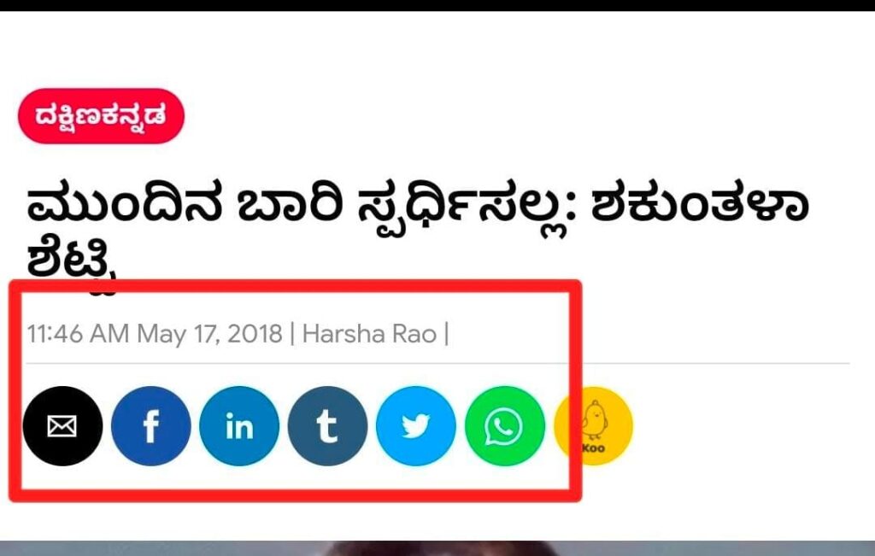875x556 pixels.
Task: Click the black bar at the top
Action: [437, 5]
